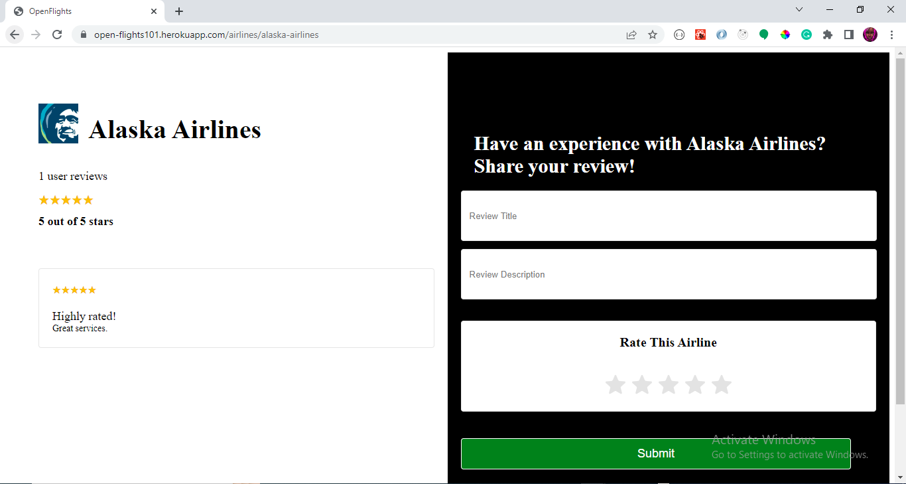Click the gold stars in the review card

coord(74,290)
